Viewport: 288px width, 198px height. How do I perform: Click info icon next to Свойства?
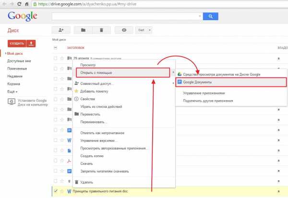click(x=76, y=99)
